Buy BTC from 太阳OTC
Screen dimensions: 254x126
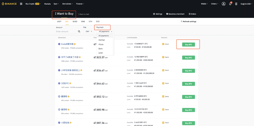tap(188, 84)
